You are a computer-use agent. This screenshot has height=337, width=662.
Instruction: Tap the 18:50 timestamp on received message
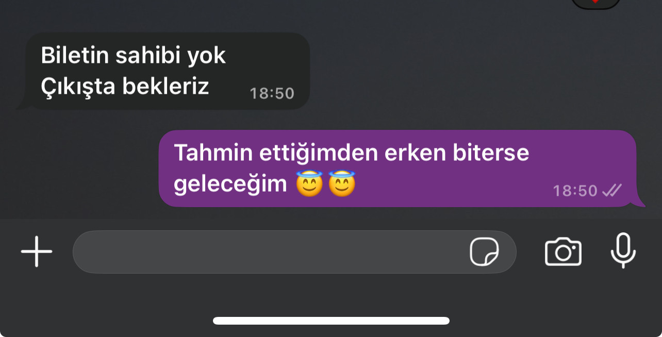click(x=272, y=93)
